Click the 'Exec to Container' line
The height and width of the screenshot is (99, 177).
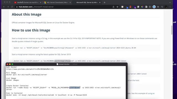(14, 93)
